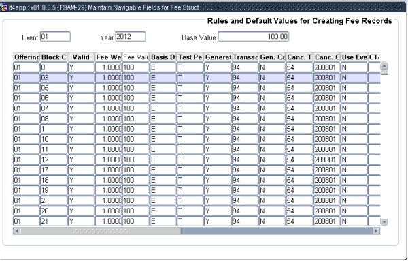Image resolution: width=408 pixels, height=261 pixels.
Task: Click the horizontal scrollbar left arrow
Action: [16, 231]
